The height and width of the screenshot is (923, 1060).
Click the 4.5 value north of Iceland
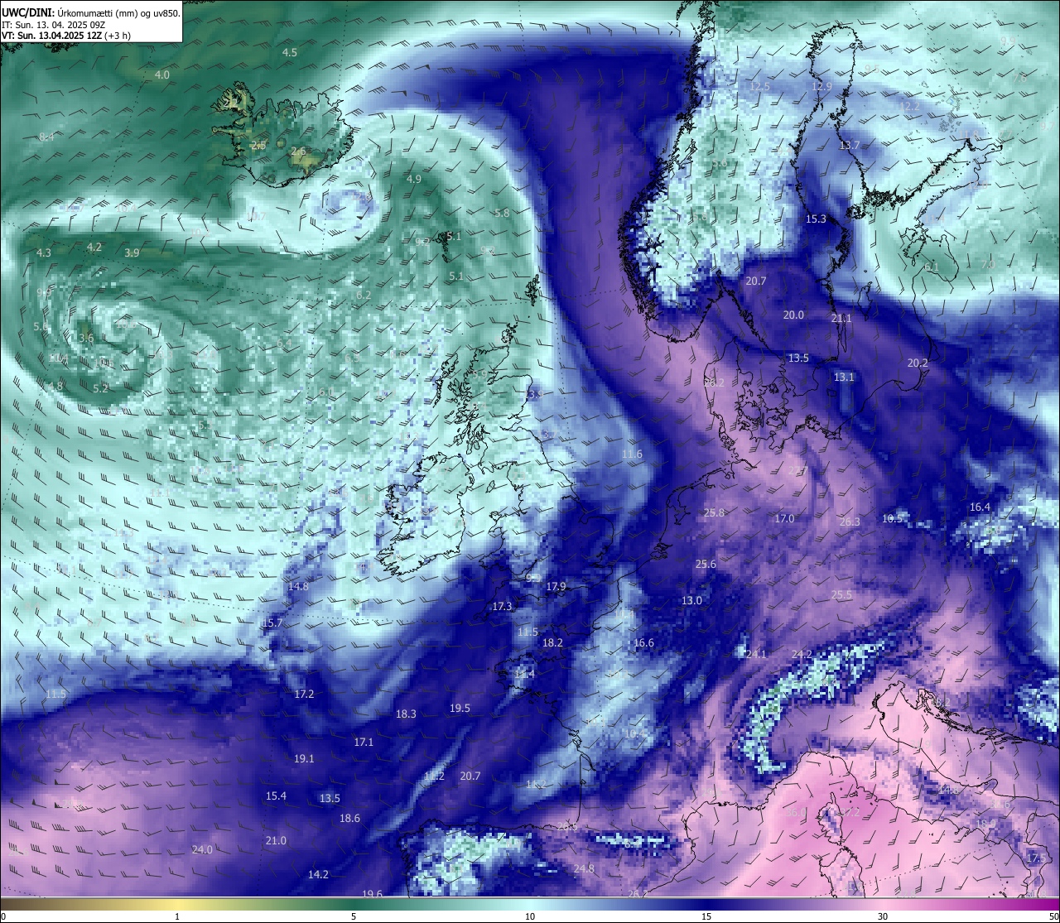[x=290, y=52]
